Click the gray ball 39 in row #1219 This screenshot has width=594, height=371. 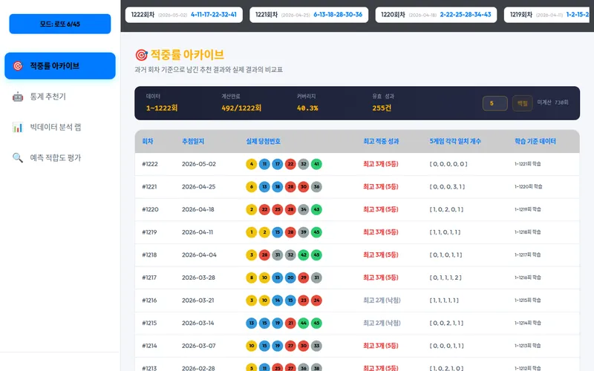(x=304, y=232)
